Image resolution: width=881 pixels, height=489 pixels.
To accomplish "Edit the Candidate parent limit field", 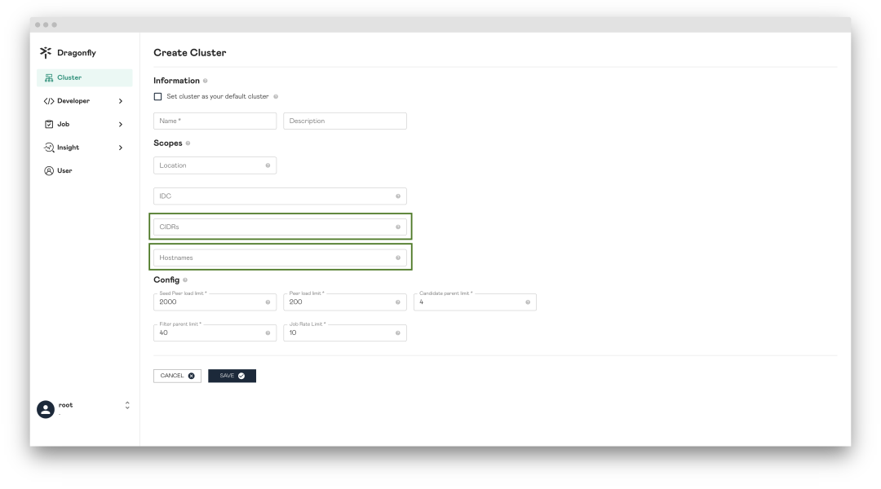I will (475, 302).
